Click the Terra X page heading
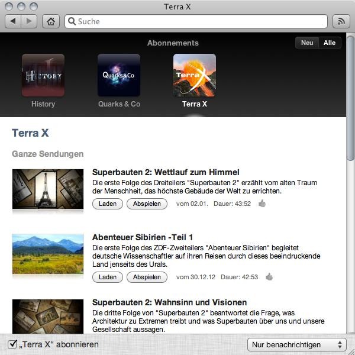This screenshot has width=355, height=355. click(30, 133)
